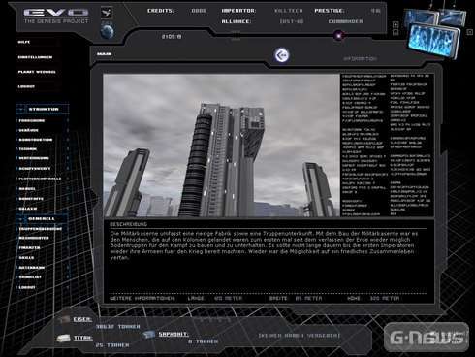Image resolution: width=475 pixels, height=357 pixels.
Task: Click the bird emblem icon above the globe
Action: 107,13
